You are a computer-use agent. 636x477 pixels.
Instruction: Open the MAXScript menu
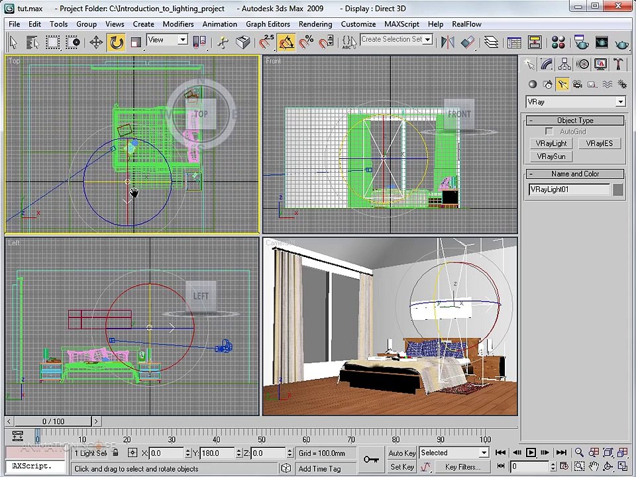point(401,24)
